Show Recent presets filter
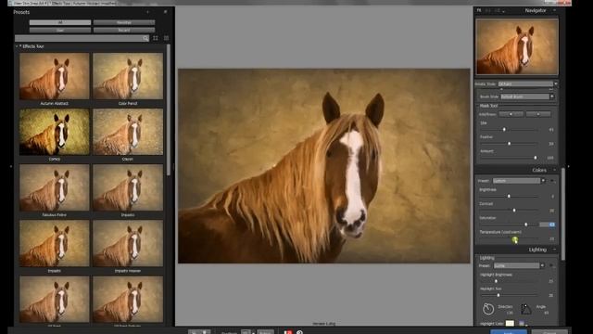Viewport: 593px width, 334px height. pyautogui.click(x=124, y=30)
